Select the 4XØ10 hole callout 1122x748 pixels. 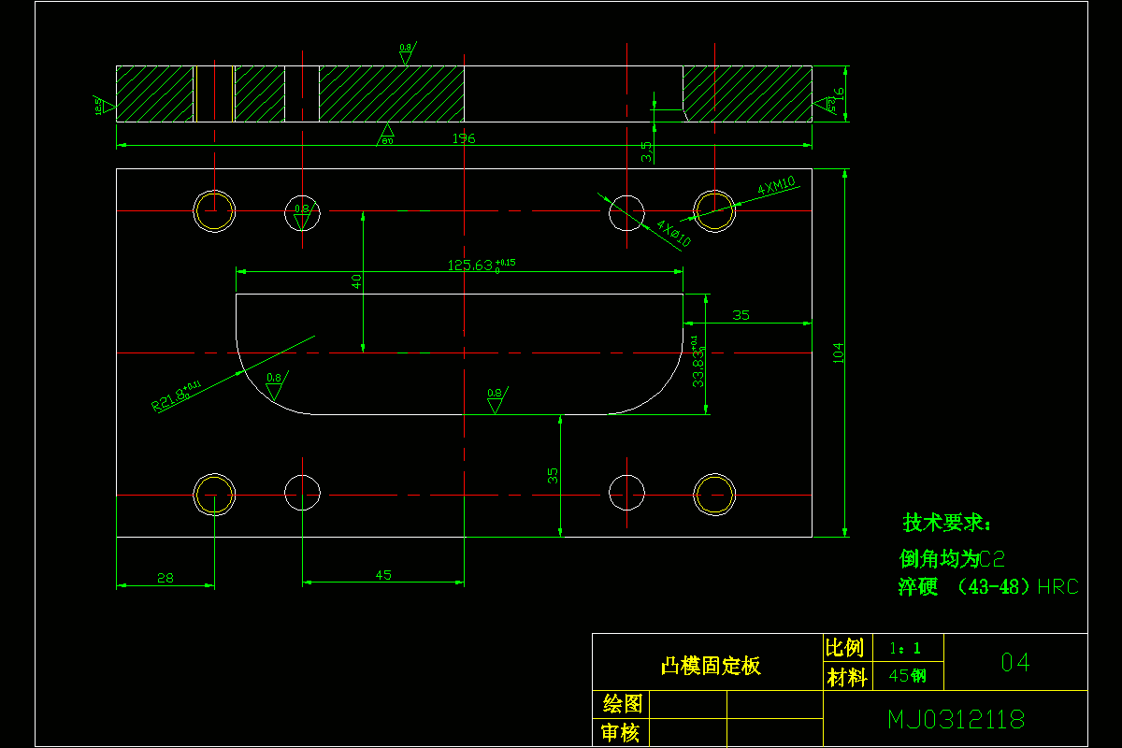click(673, 234)
